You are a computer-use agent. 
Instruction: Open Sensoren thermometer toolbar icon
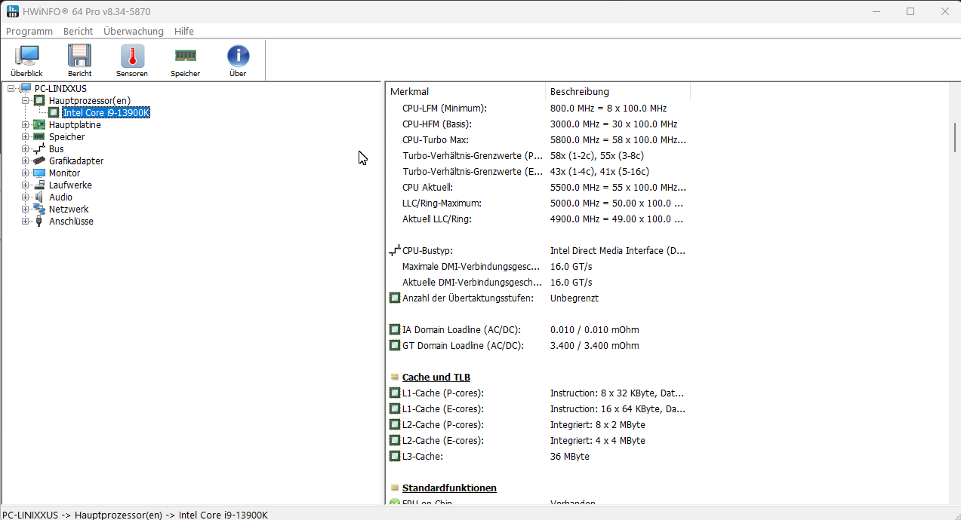coord(132,57)
